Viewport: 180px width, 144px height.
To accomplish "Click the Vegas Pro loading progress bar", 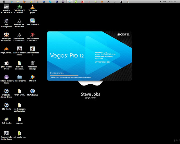I will pyautogui.click(x=64, y=75).
